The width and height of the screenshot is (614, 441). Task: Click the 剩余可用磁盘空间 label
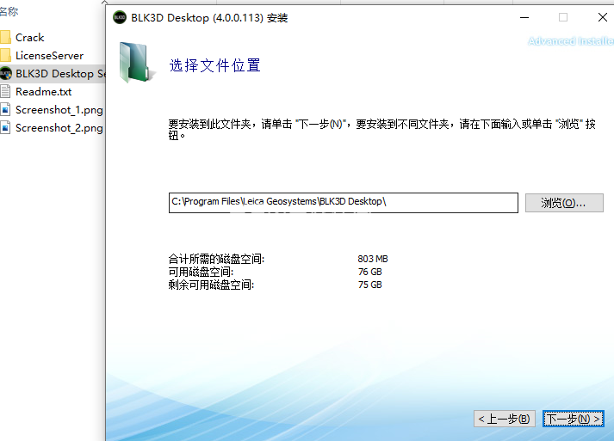(212, 285)
